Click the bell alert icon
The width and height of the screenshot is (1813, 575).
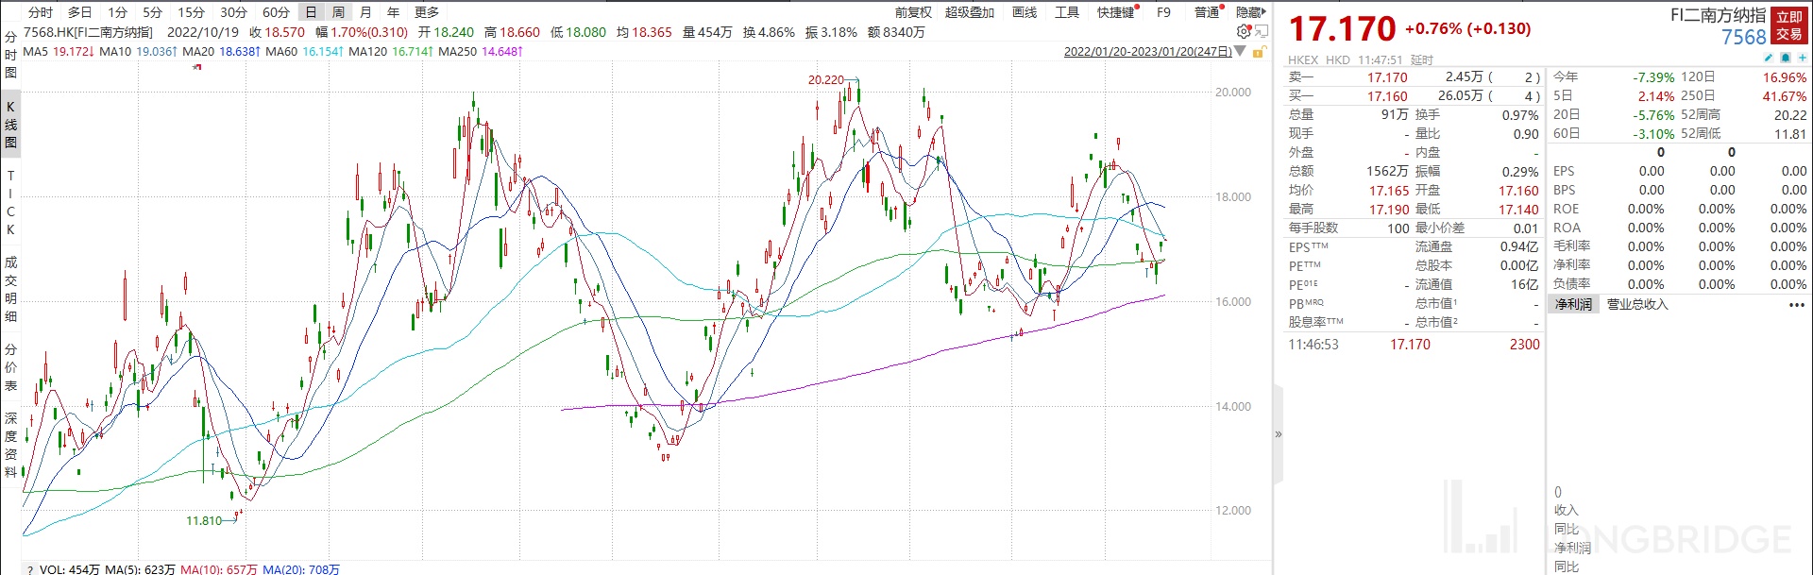(x=1785, y=59)
